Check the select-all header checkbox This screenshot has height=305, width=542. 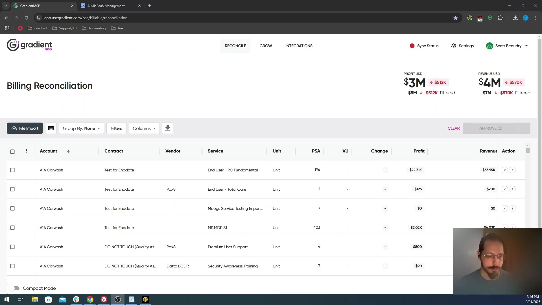pos(12,152)
